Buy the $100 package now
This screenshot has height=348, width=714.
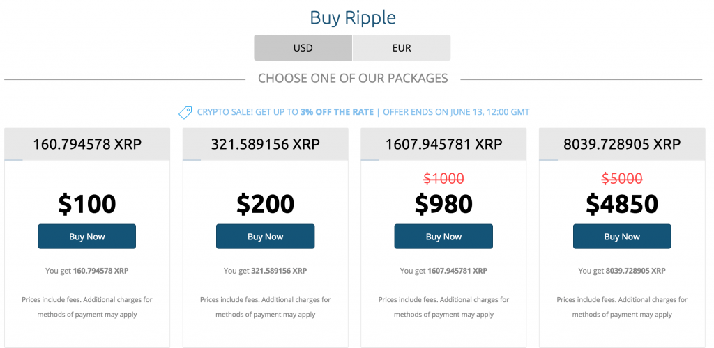tap(87, 236)
